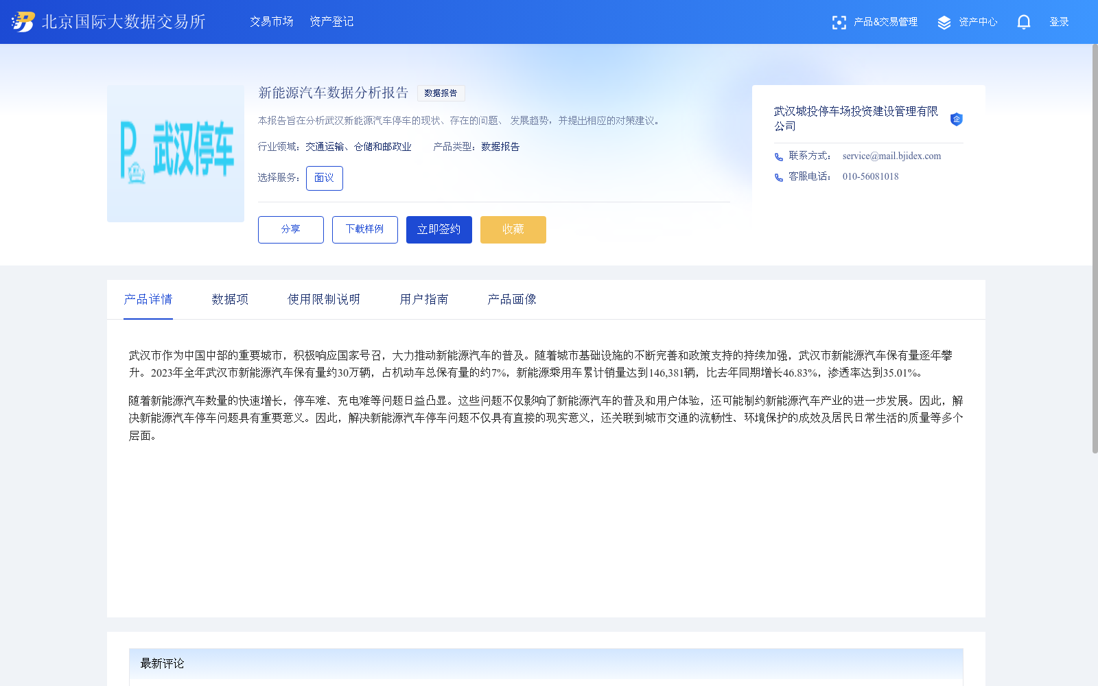Screen dimensions: 1098x686
Task: Switch to 用户指南 tab
Action: (424, 300)
